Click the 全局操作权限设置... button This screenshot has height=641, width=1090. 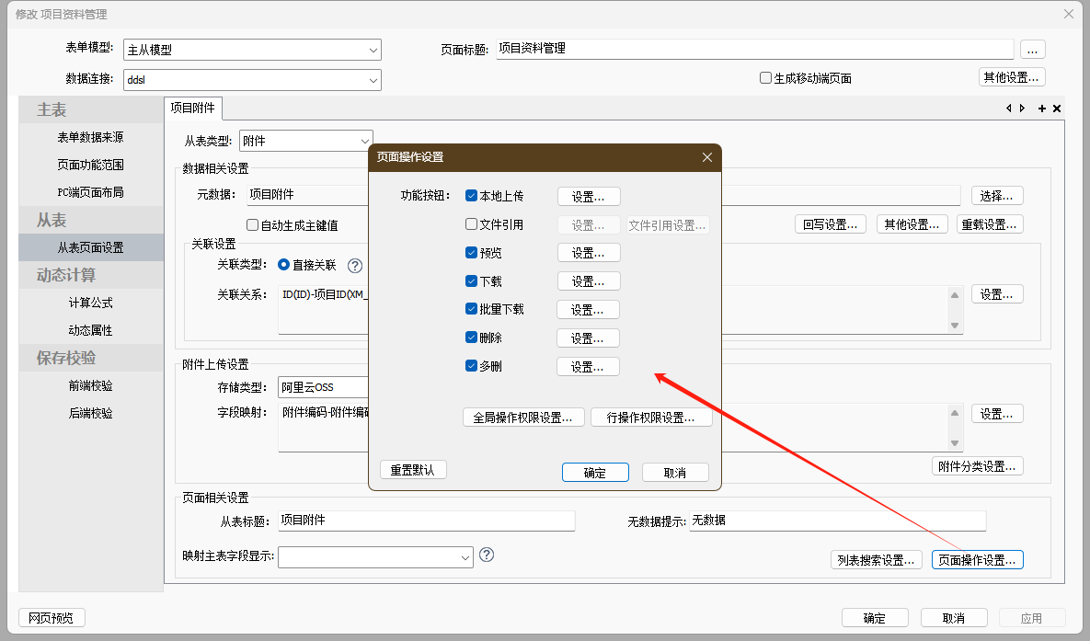tap(523, 418)
